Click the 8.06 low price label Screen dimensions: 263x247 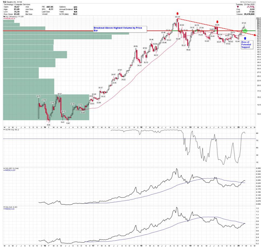(49, 125)
